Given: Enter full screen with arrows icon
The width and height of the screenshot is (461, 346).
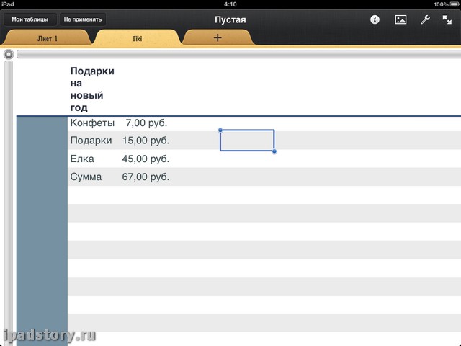Looking at the screenshot, I should pos(447,19).
